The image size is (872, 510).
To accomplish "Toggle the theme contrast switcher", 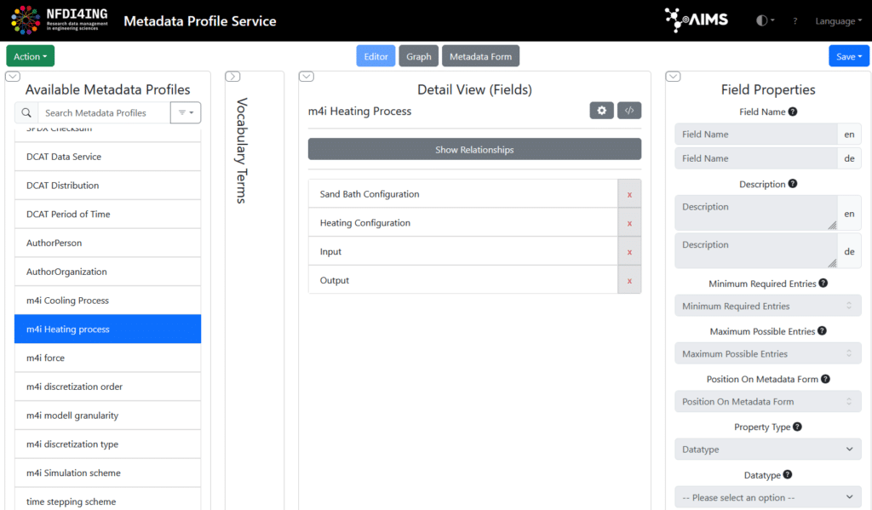I will pos(765,21).
